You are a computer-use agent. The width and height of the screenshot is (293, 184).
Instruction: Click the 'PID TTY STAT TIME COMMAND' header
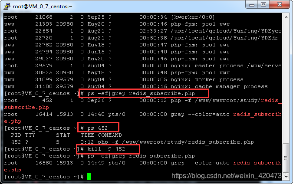click(x=66, y=135)
